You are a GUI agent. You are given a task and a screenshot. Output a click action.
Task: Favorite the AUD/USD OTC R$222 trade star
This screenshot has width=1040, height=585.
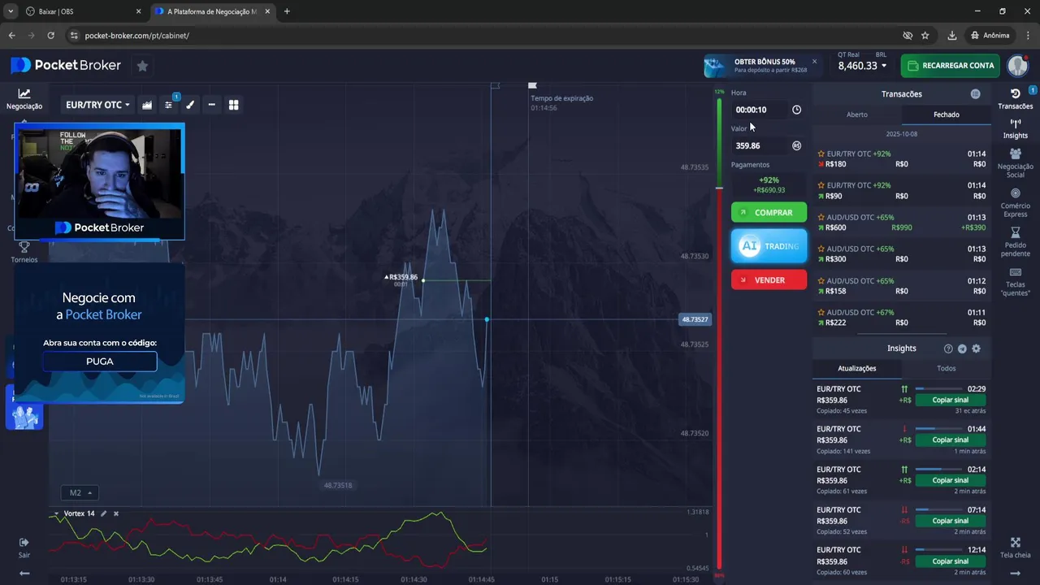coord(821,312)
